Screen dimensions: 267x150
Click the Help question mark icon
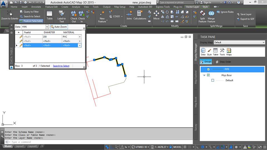239,2
